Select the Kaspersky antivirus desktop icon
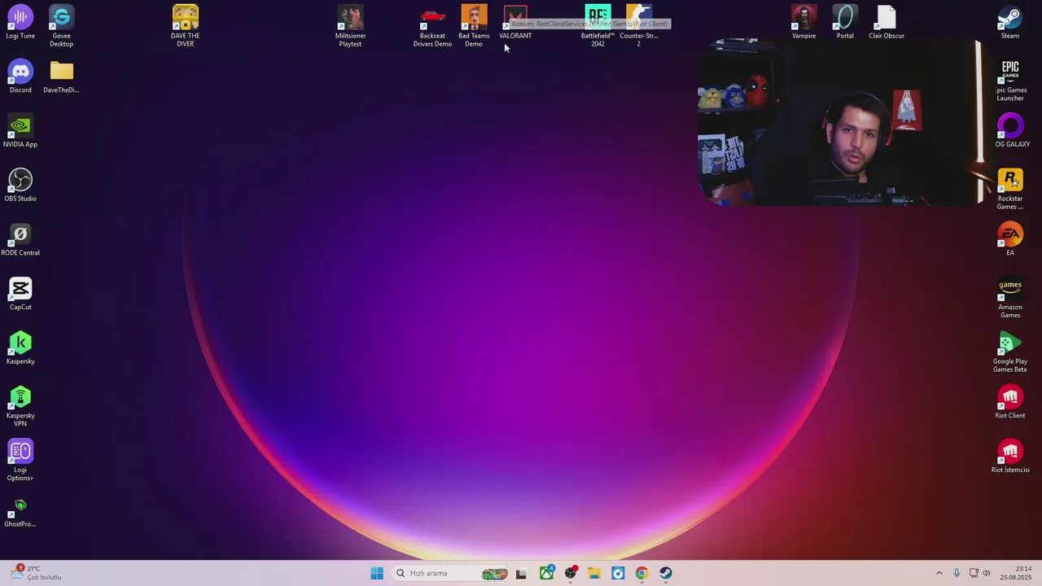Screen dimensions: 1042x586 tap(20, 348)
